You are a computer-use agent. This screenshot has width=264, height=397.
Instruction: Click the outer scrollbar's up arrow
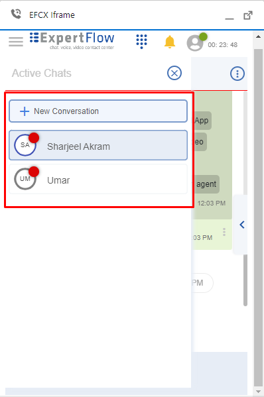point(258,36)
